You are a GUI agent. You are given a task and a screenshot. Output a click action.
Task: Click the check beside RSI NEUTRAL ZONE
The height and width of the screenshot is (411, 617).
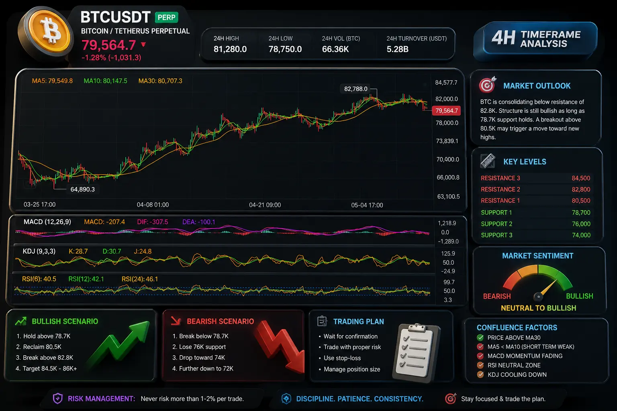tap(480, 365)
